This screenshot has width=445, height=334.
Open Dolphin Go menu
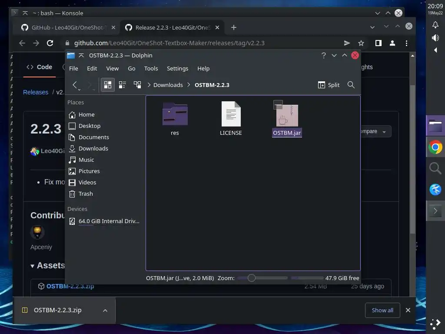(131, 68)
